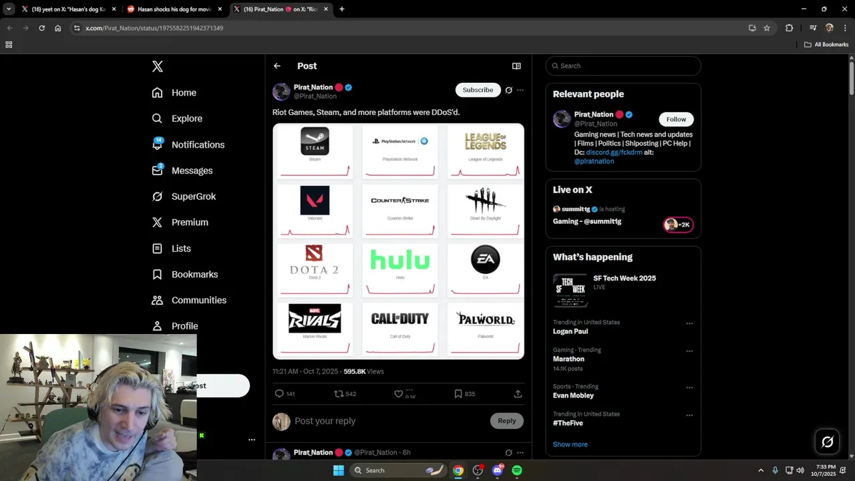The height and width of the screenshot is (481, 855).
Task: Switch to "Hasan shocks his dog" Reddit tab
Action: 174,9
